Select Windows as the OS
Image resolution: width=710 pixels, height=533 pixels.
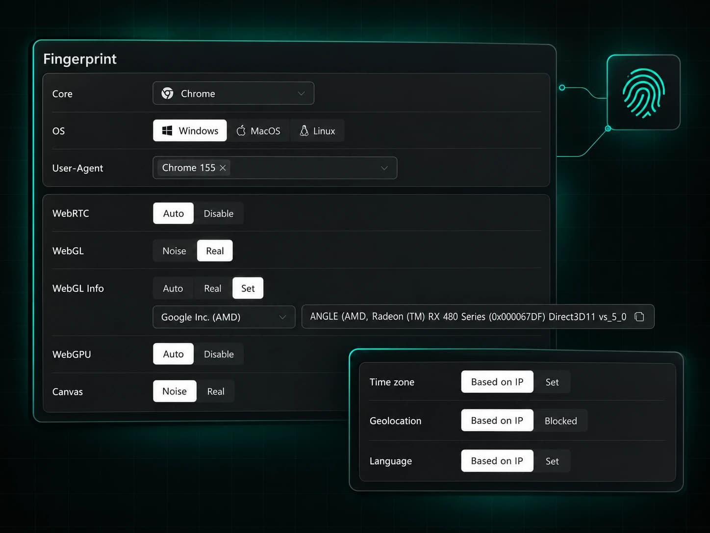190,131
